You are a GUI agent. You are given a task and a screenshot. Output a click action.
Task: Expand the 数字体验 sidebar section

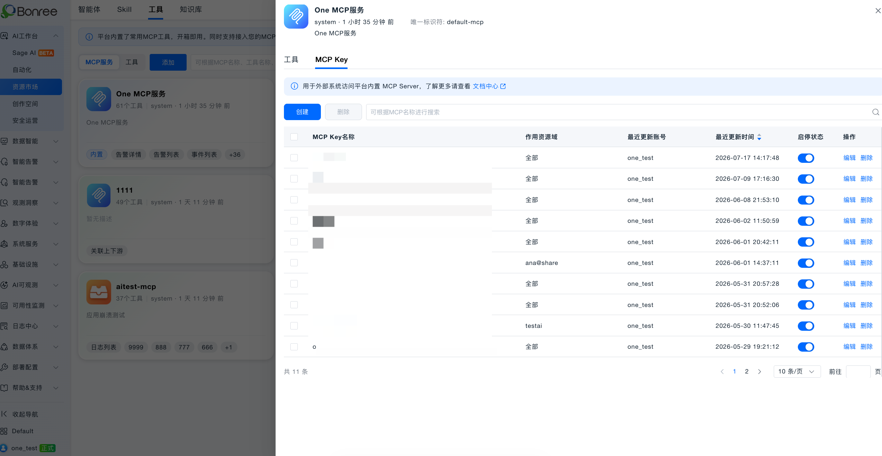point(56,223)
